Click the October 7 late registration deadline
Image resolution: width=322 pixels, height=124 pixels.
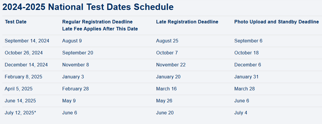pyautogui.click(x=167, y=53)
